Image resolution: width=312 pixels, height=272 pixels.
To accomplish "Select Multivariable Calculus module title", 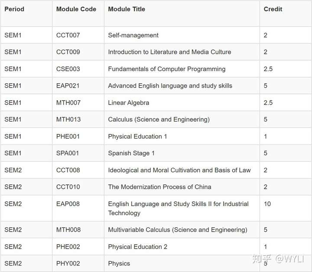I will pos(178,229).
